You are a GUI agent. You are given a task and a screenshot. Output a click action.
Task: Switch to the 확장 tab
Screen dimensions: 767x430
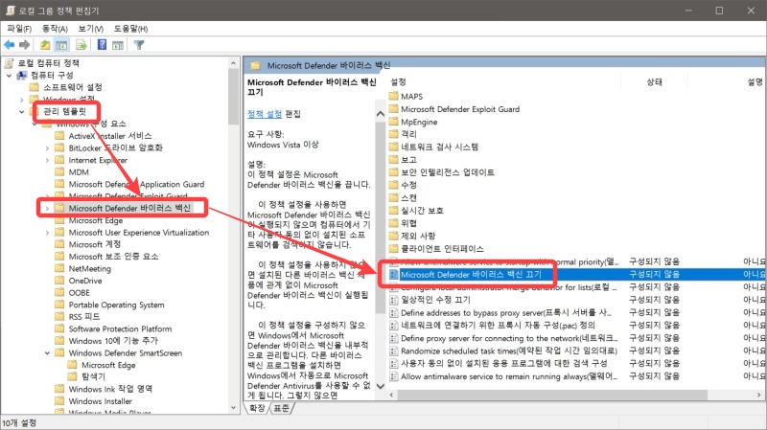(256, 408)
